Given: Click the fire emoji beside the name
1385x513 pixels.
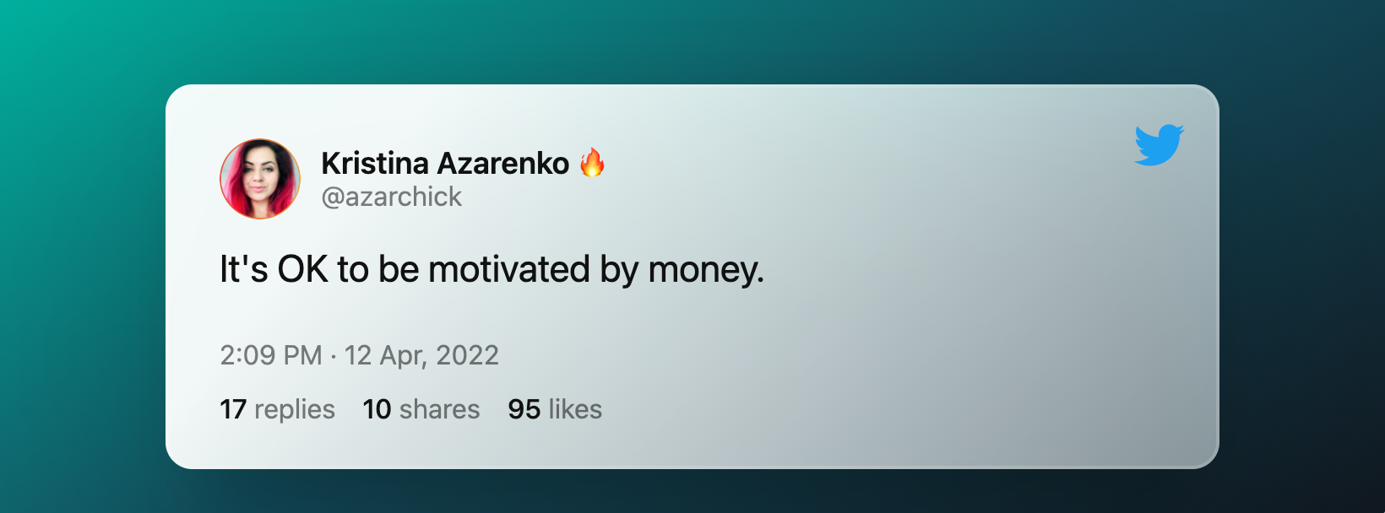Looking at the screenshot, I should click(x=592, y=162).
